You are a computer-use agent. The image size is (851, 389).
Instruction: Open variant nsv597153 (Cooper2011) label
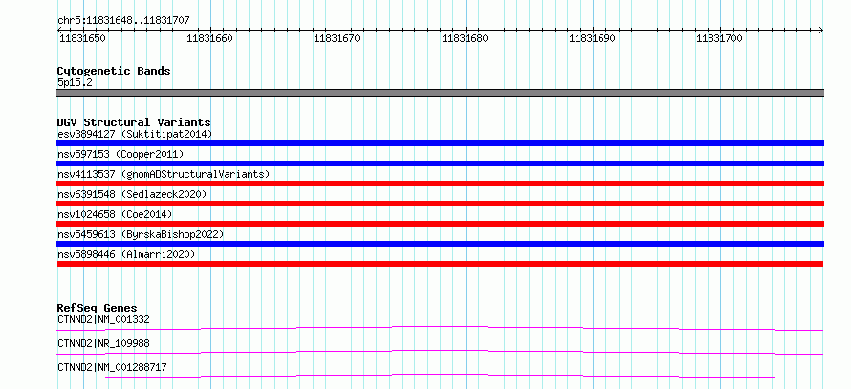click(120, 154)
